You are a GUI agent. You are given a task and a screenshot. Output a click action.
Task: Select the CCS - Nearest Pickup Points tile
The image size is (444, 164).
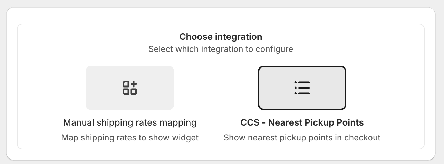(x=302, y=88)
